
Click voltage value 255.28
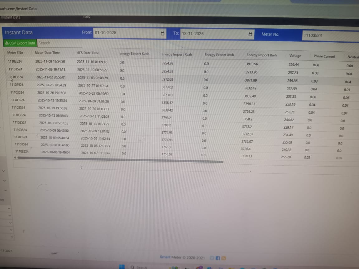[286, 157]
